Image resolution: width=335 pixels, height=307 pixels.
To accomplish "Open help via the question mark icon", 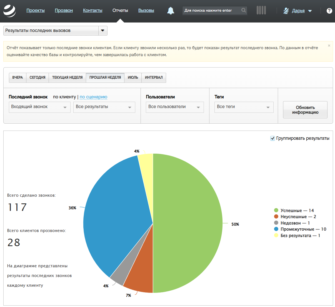I will pyautogui.click(x=329, y=11).
